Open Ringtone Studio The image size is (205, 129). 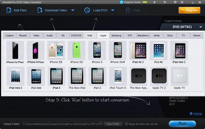tap(134, 2)
